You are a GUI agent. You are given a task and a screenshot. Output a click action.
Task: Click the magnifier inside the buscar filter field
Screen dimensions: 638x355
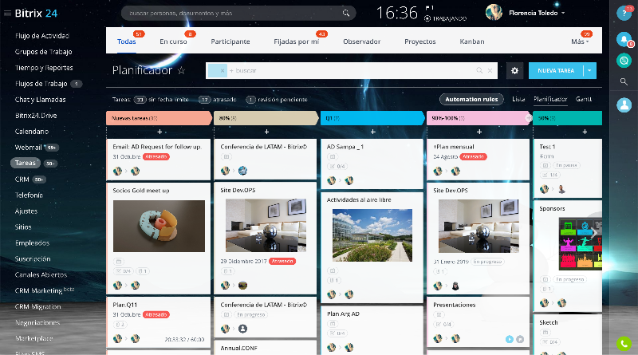tap(479, 70)
